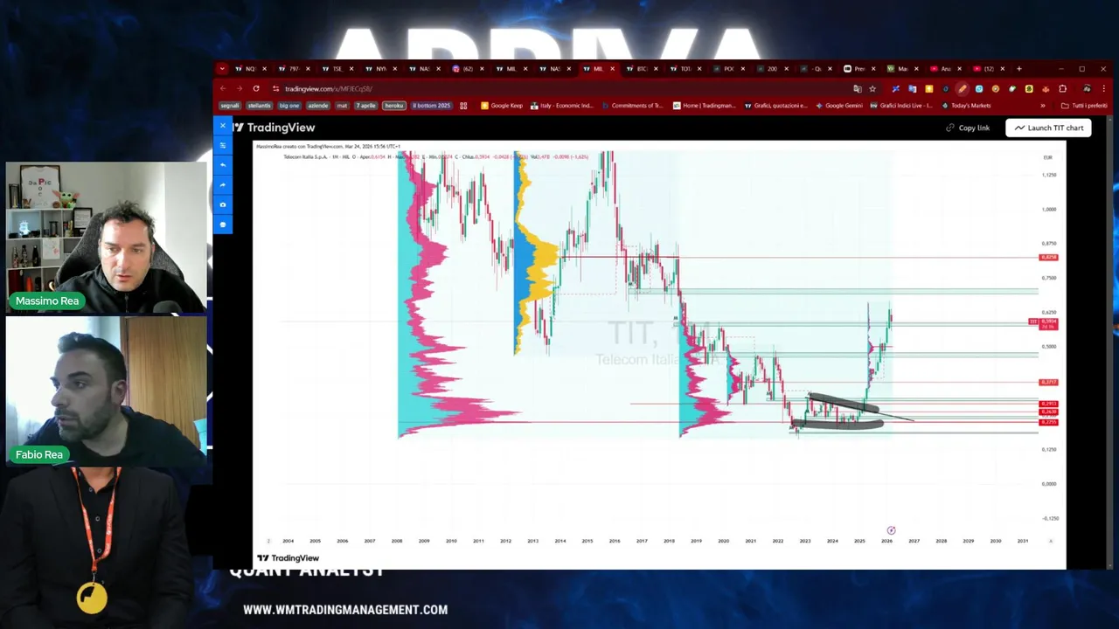Image resolution: width=1119 pixels, height=629 pixels.
Task: Click the TradingView logo below the chart
Action: [x=288, y=558]
